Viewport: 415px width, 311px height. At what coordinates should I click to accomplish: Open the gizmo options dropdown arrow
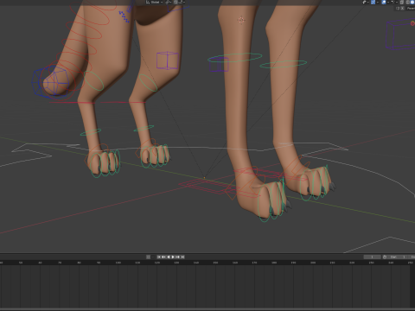click(378, 2)
